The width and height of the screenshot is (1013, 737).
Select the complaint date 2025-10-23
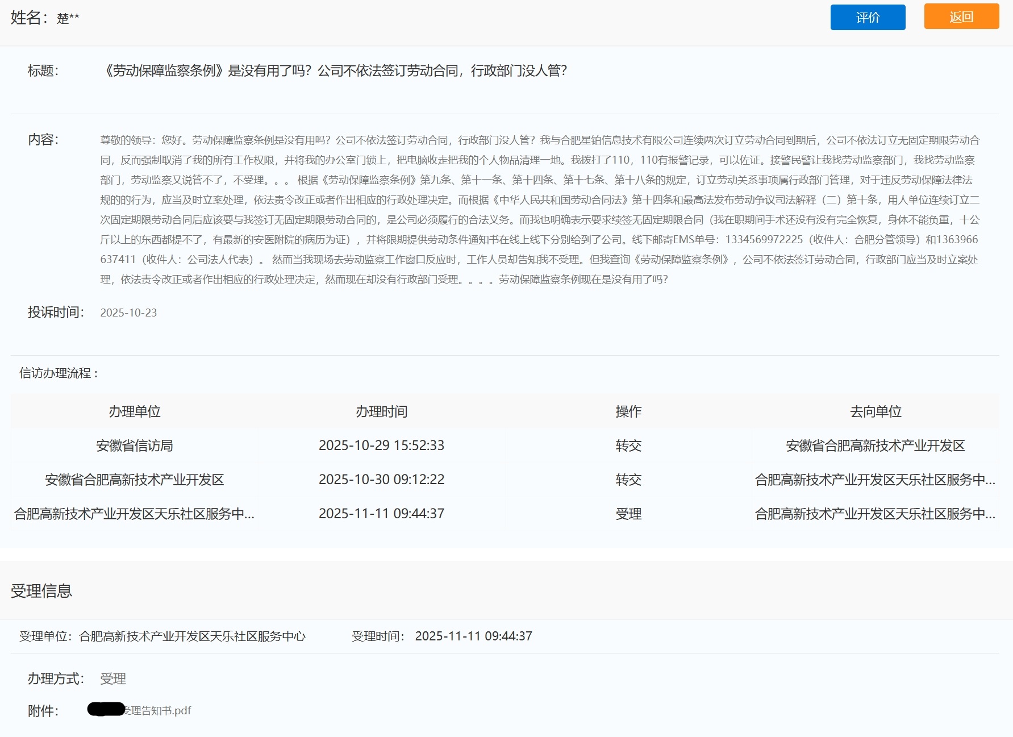[128, 313]
